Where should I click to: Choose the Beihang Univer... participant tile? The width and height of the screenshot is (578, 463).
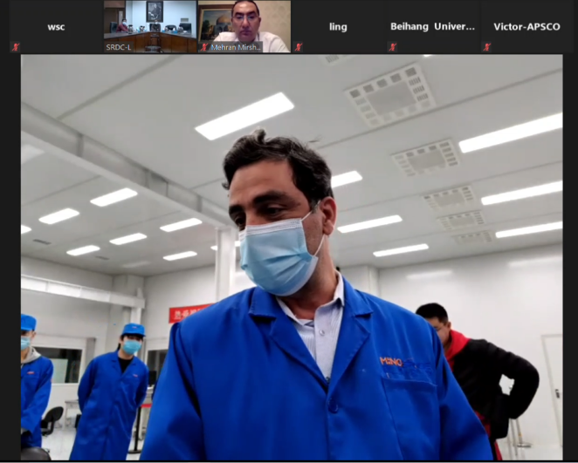pyautogui.click(x=433, y=26)
